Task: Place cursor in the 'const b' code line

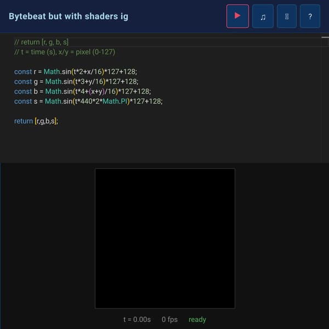Action: [x=82, y=91]
